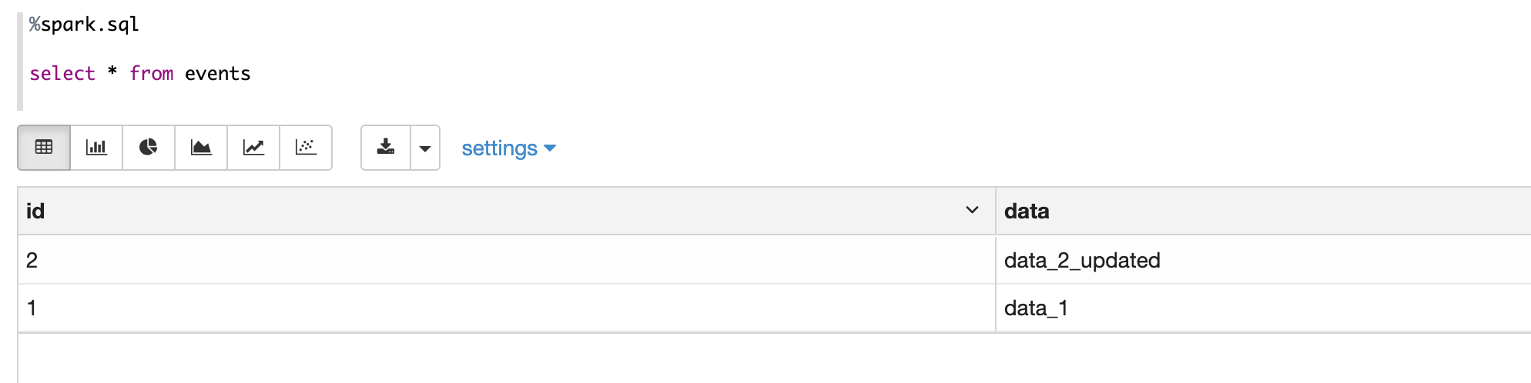This screenshot has width=1531, height=383.
Task: Choose the scatter chart visualization
Action: point(306,147)
